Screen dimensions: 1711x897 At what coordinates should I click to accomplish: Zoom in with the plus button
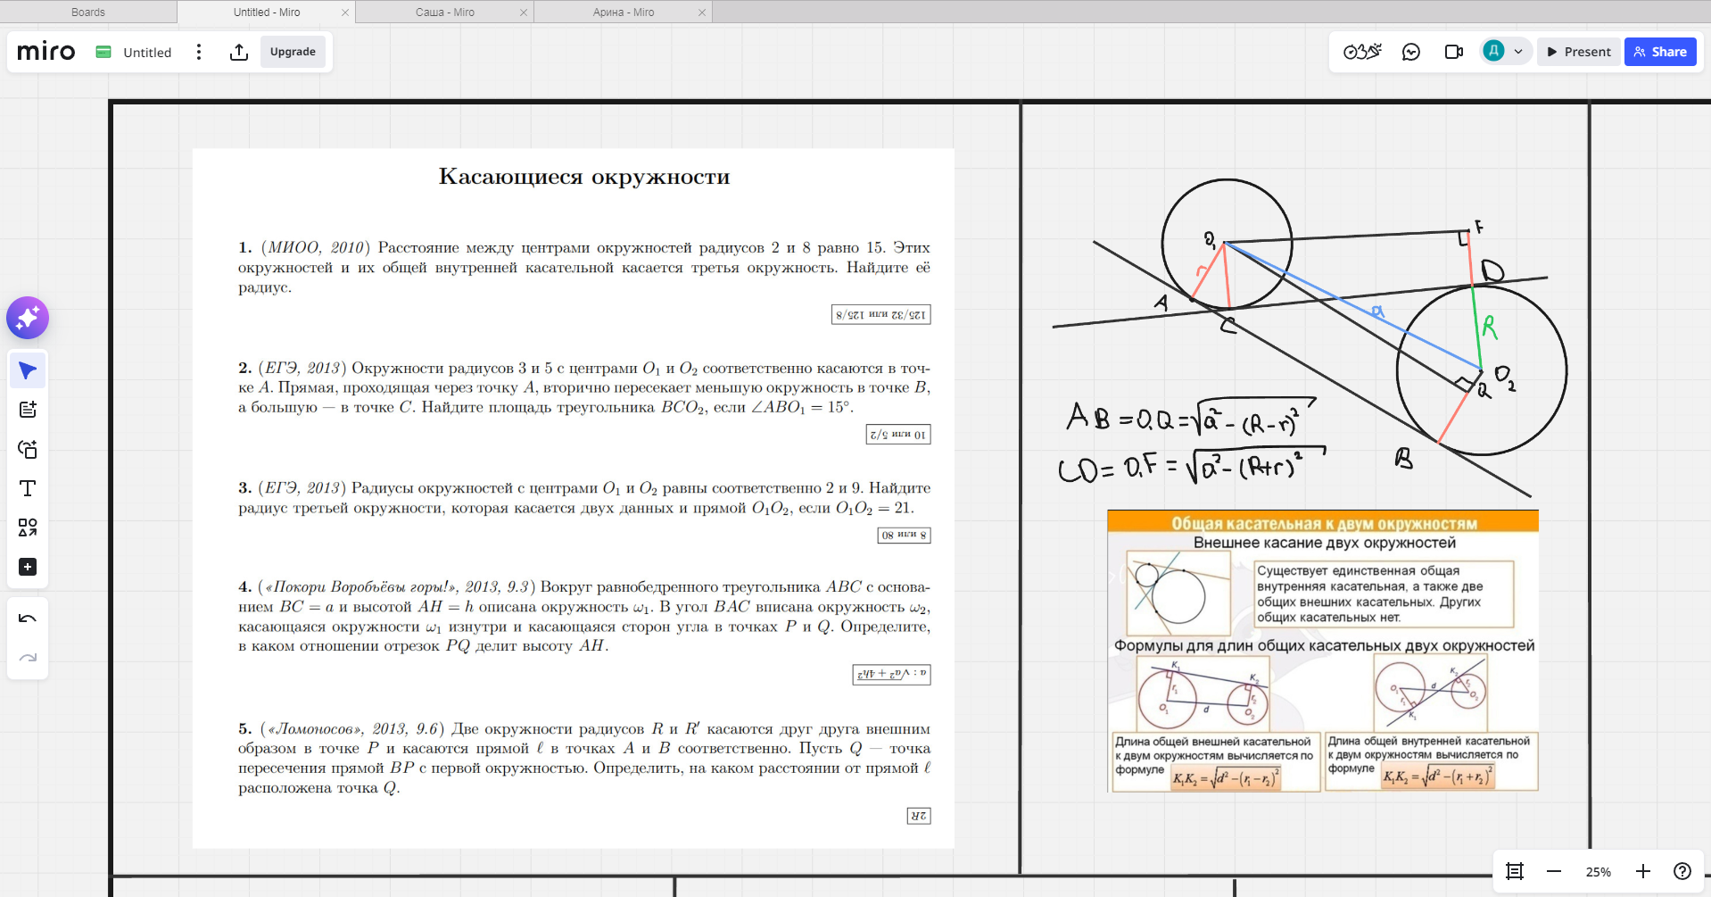[1642, 871]
